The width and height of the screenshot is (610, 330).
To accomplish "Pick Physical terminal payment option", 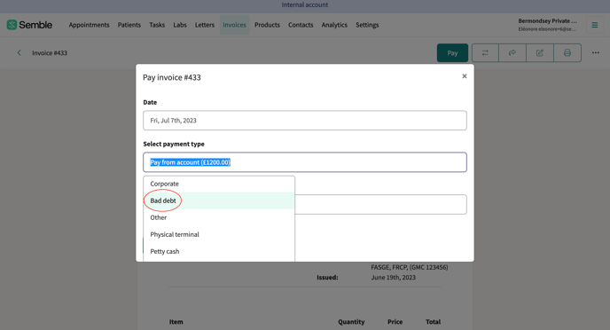I will click(219, 234).
